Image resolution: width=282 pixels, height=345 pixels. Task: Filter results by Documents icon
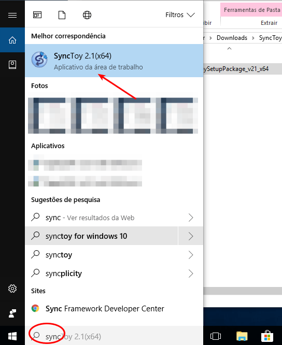62,15
